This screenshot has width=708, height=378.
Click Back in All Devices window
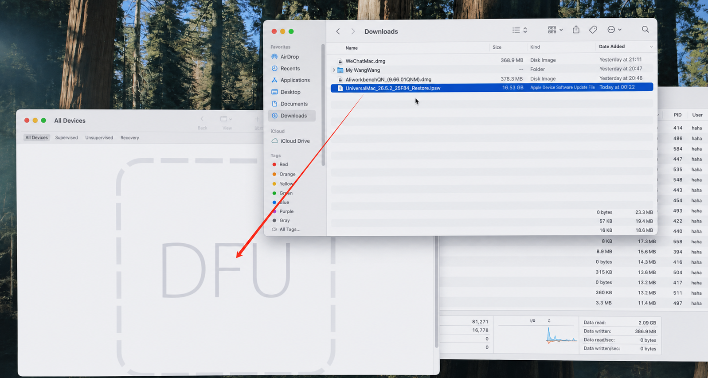click(202, 123)
